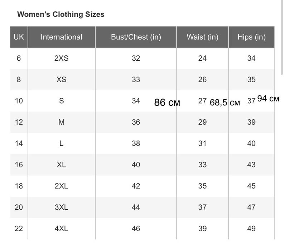The height and width of the screenshot is (250, 285).
Task: Click the 2XS international size cell
Action: [x=61, y=58]
